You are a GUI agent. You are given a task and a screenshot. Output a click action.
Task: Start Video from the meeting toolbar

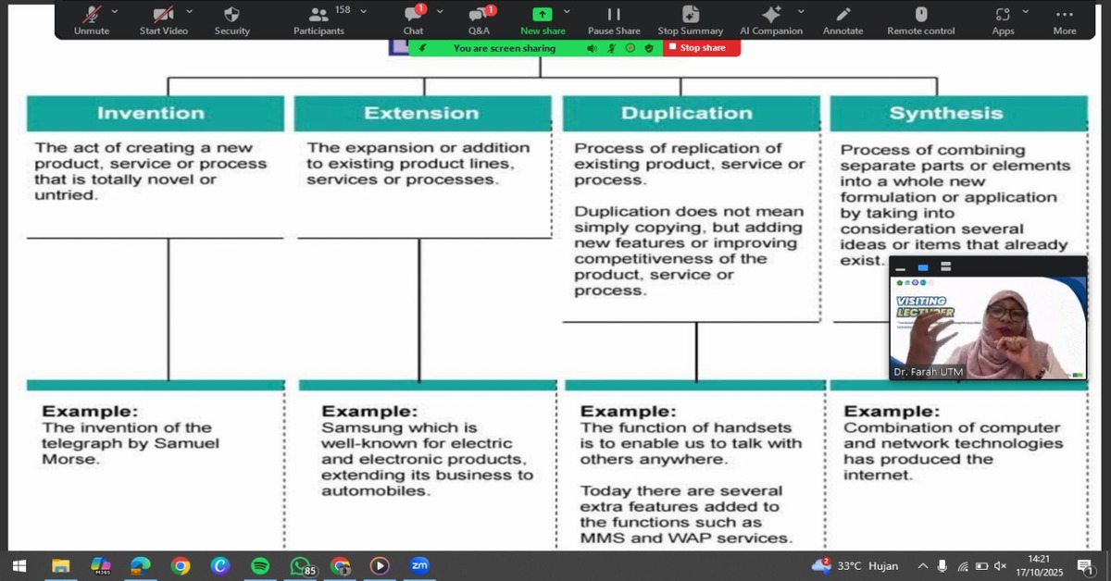pos(163,19)
